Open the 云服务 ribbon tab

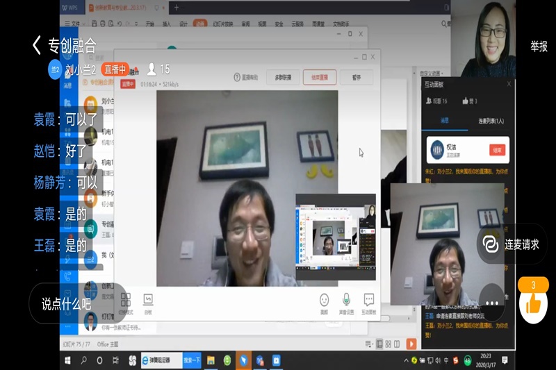[x=297, y=24]
